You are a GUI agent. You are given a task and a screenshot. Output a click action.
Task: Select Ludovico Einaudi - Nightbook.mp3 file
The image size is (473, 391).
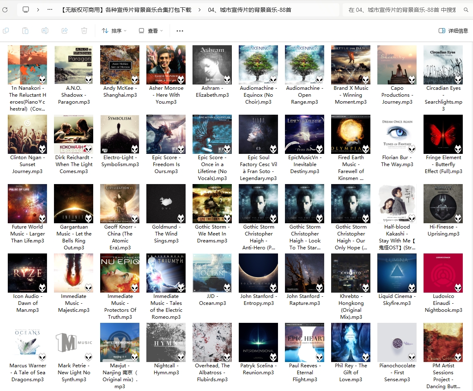(x=443, y=273)
